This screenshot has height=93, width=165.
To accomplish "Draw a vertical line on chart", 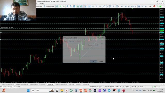I will click(97, 6).
